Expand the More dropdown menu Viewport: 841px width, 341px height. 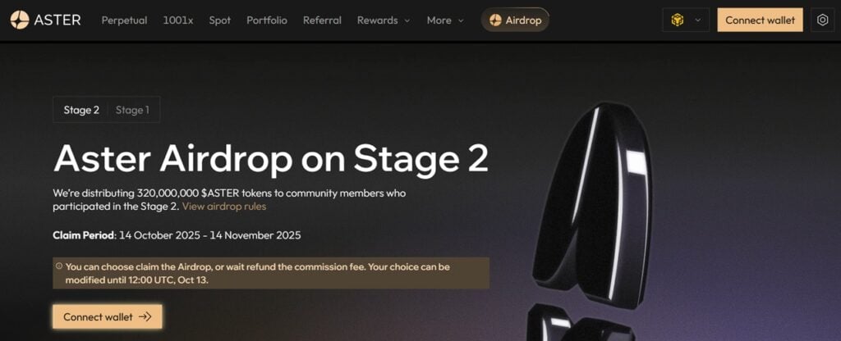(445, 20)
